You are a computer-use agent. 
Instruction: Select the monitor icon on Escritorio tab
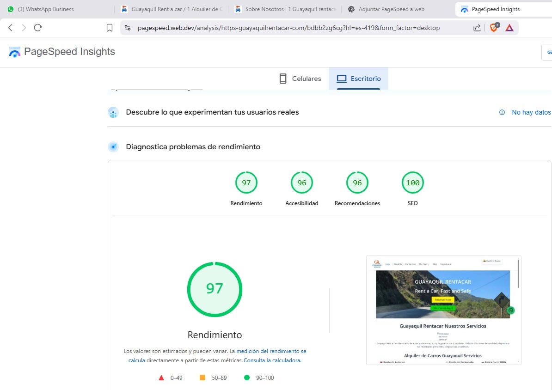pyautogui.click(x=343, y=79)
